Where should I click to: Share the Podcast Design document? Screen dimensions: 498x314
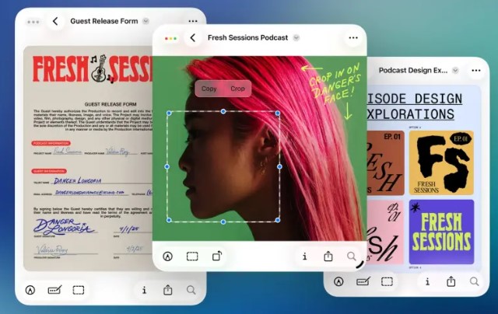pos(451,281)
